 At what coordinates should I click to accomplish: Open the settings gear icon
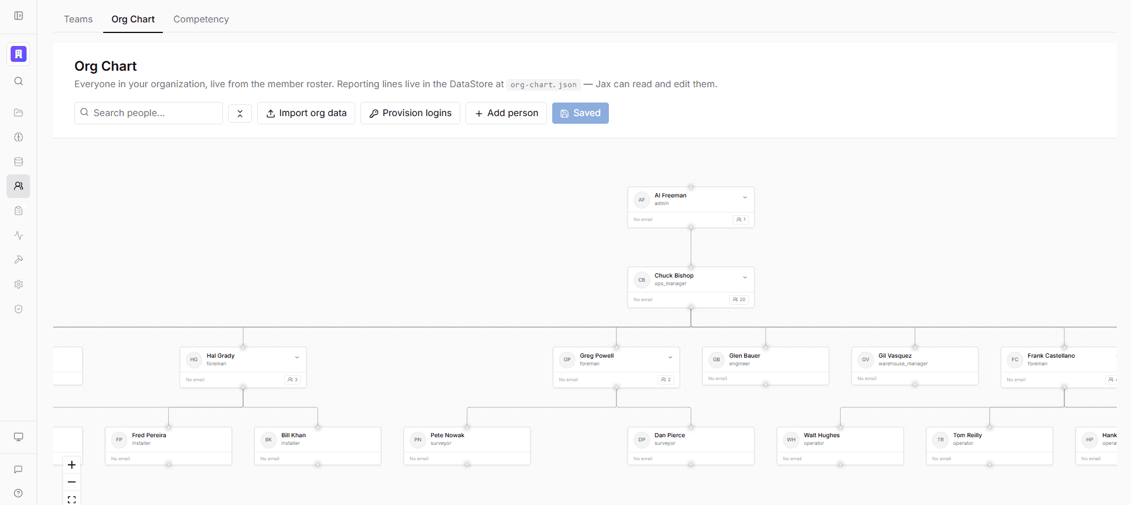(18, 285)
